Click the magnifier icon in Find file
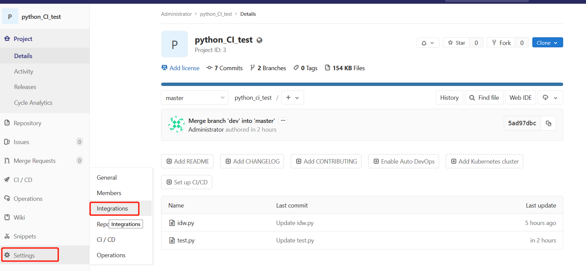586x271 pixels. point(472,98)
